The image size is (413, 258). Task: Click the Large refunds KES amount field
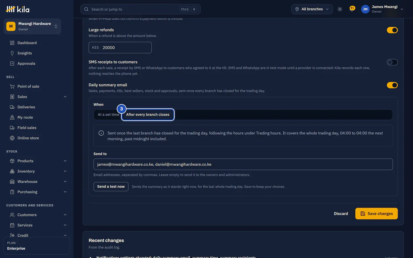pyautogui.click(x=120, y=48)
